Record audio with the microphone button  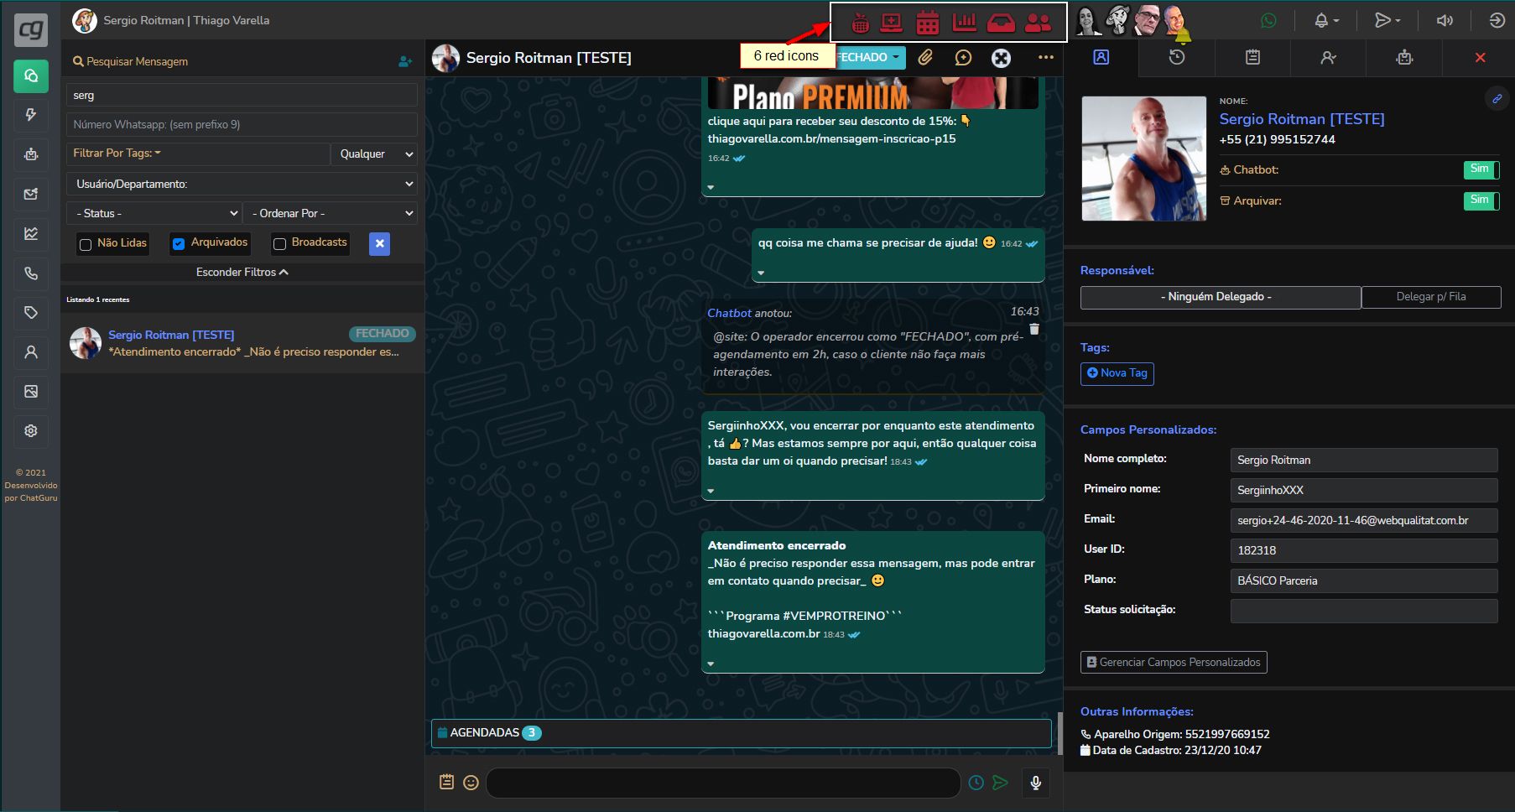pyautogui.click(x=1036, y=783)
